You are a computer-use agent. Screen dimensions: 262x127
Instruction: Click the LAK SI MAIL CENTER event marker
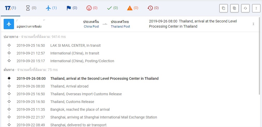pyautogui.click(x=9, y=45)
